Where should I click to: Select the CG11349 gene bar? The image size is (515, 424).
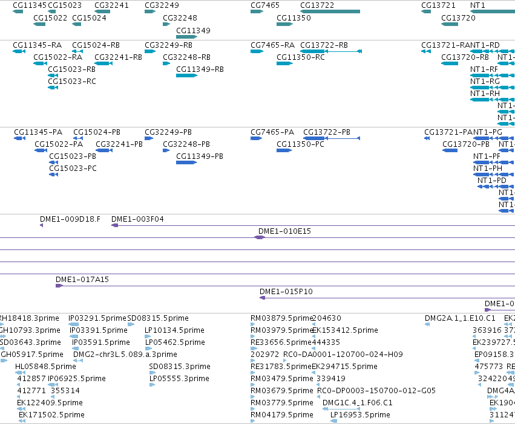point(186,37)
